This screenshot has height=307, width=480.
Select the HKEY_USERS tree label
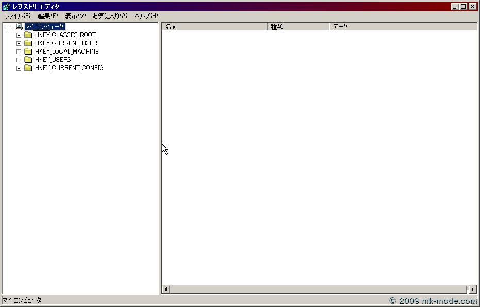[53, 60]
